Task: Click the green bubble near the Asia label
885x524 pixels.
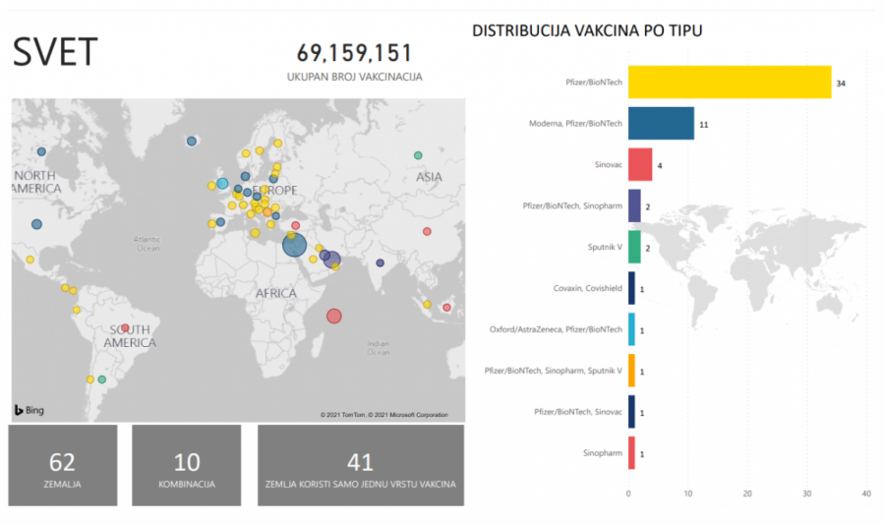Action: 418,155
